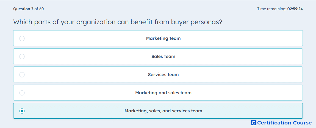Click the "Services team" answer label text

pyautogui.click(x=163, y=75)
